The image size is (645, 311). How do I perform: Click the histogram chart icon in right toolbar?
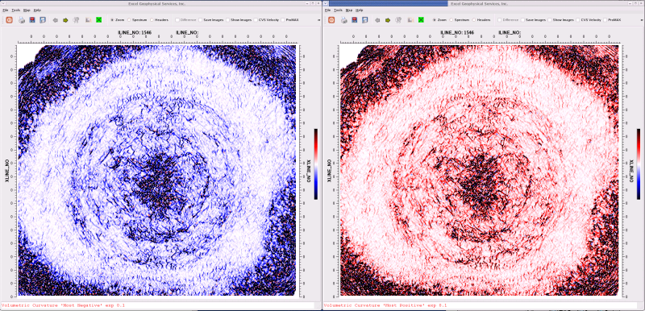410,19
